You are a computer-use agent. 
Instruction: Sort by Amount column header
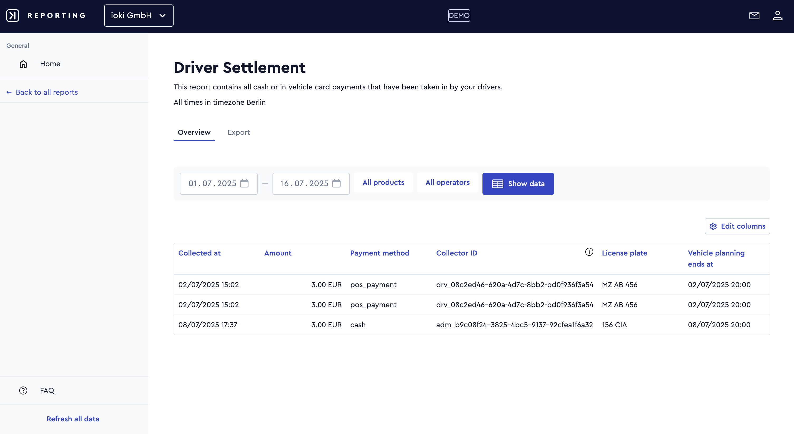278,253
